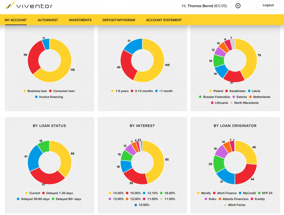Toggle Invoice financing legend item

point(49,97)
